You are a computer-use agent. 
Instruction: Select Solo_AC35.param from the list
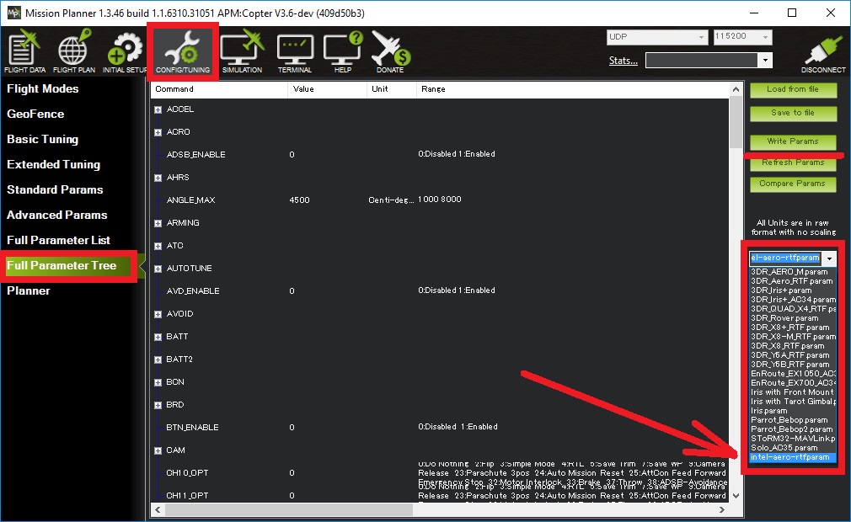(784, 448)
